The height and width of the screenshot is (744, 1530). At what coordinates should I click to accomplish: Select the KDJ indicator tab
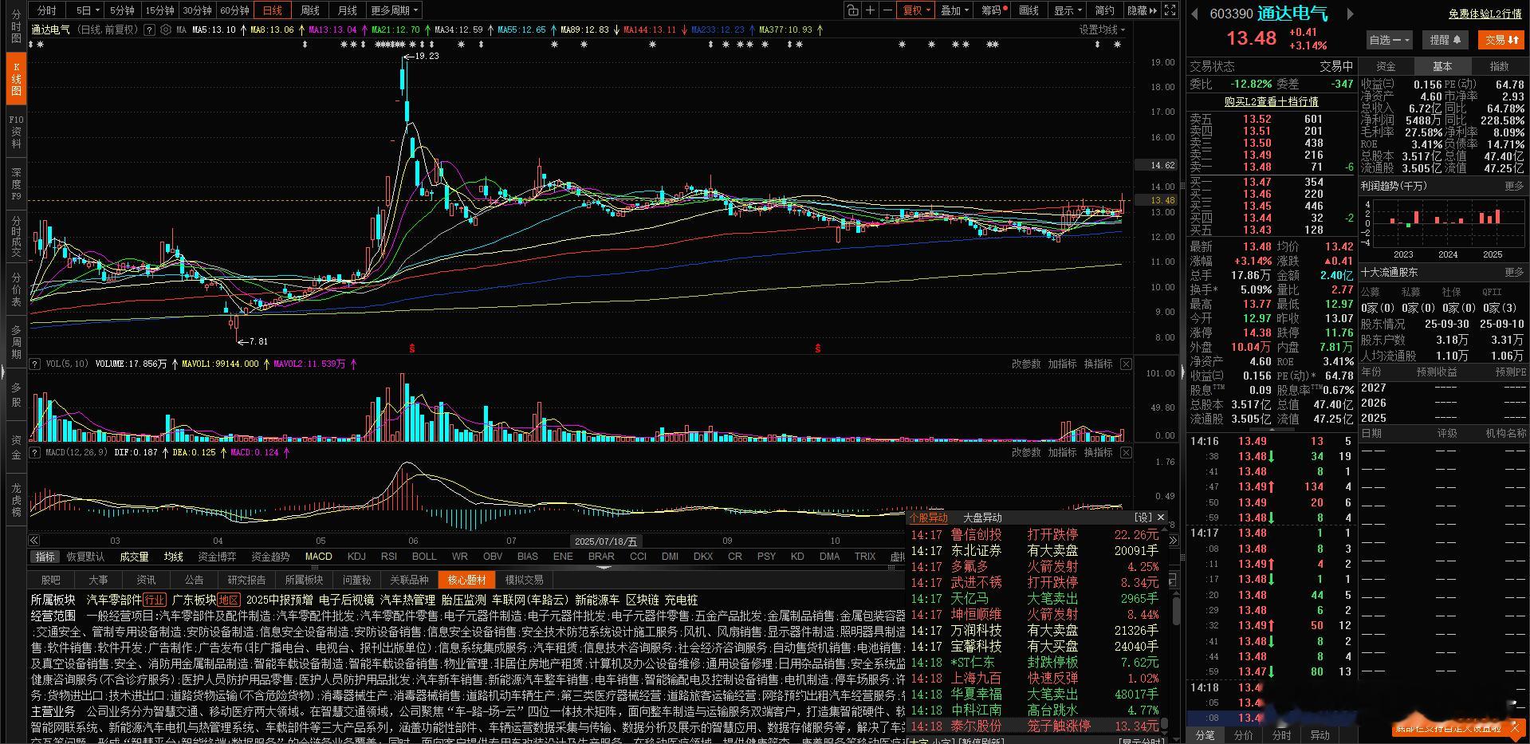[356, 557]
